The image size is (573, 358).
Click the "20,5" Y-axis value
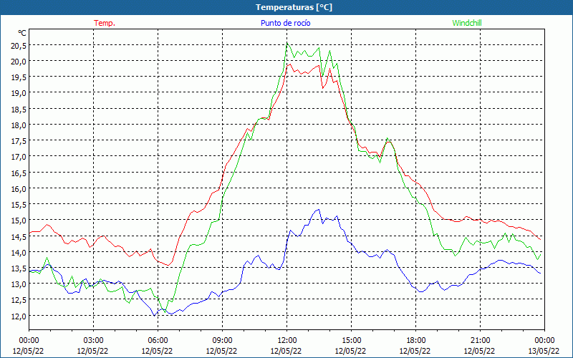(19, 46)
